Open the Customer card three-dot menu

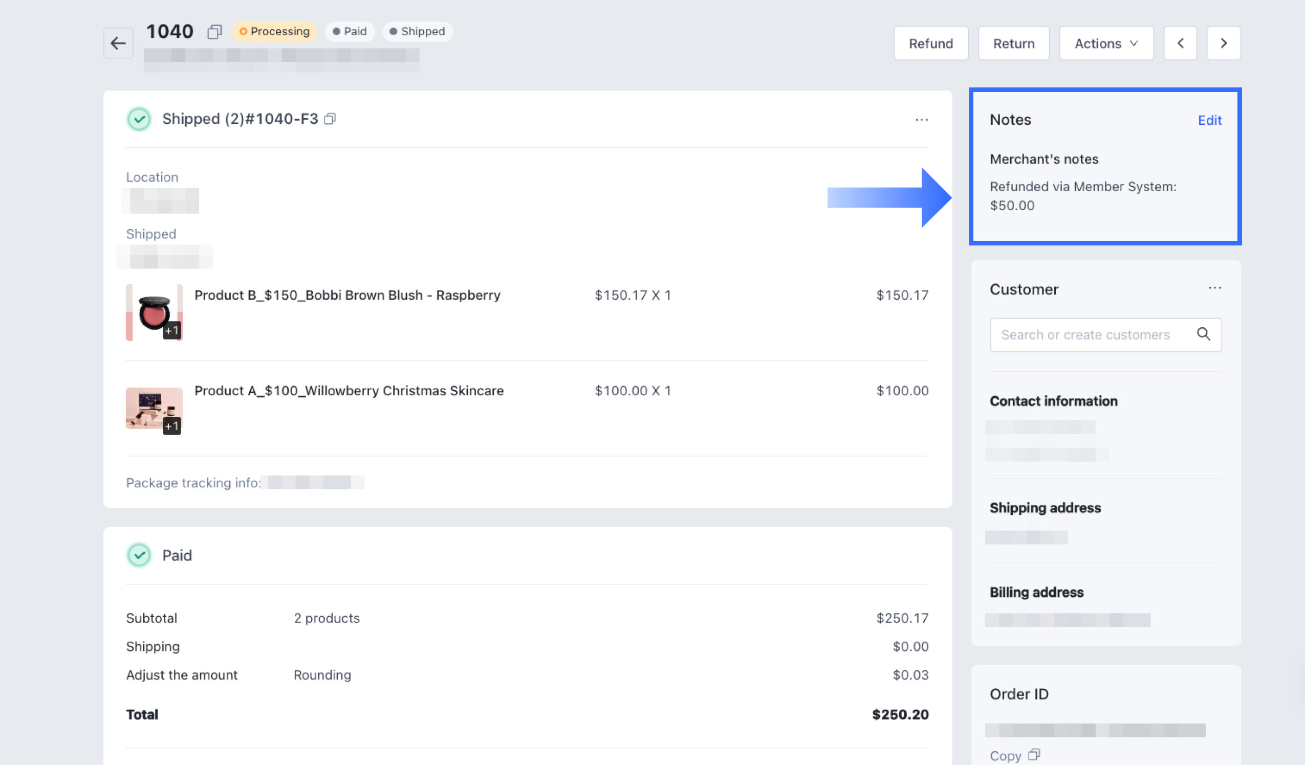[1214, 288]
